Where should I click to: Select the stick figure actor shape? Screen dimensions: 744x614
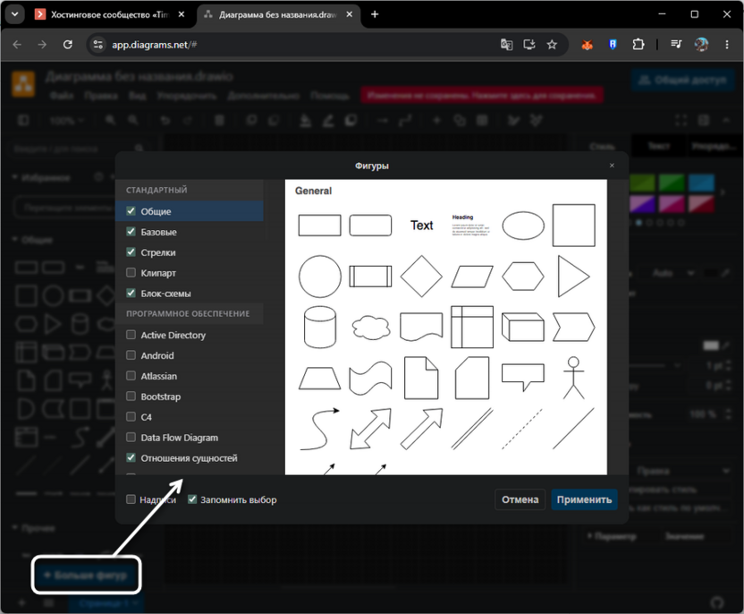click(x=574, y=378)
